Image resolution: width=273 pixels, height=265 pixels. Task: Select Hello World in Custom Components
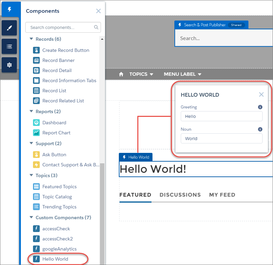[x=55, y=259]
